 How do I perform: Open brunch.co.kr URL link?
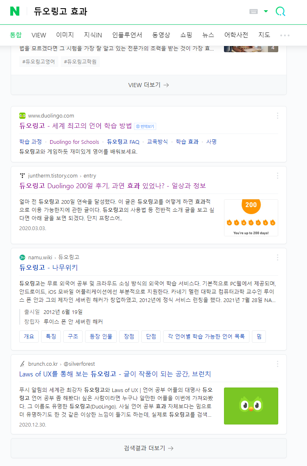coord(43,364)
